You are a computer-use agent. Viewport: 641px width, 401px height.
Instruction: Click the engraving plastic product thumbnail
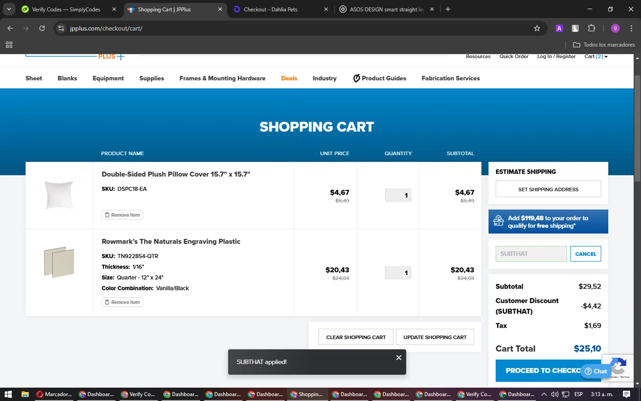59,262
